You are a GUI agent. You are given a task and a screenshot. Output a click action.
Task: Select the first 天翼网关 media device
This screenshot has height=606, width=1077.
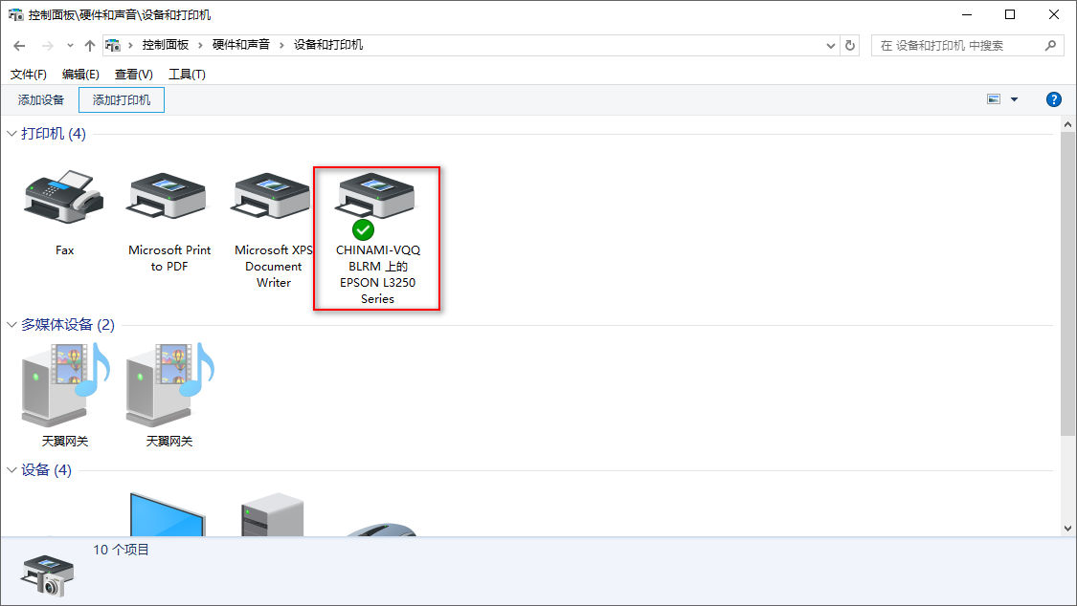64,385
